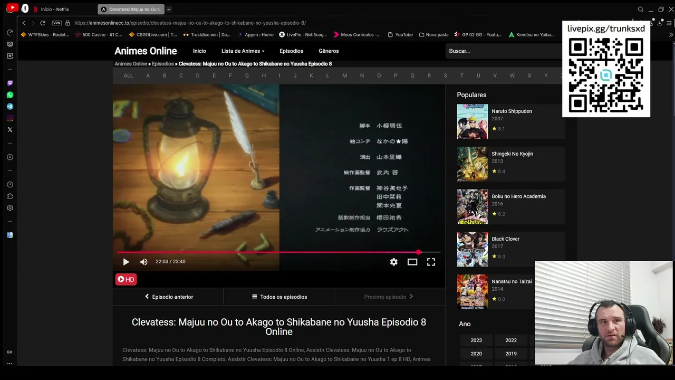The image size is (675, 380).
Task: Open browser Settings gear in sidebar
Action: 9,208
